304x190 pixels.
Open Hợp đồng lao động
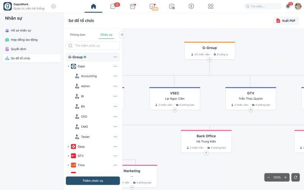(32, 40)
